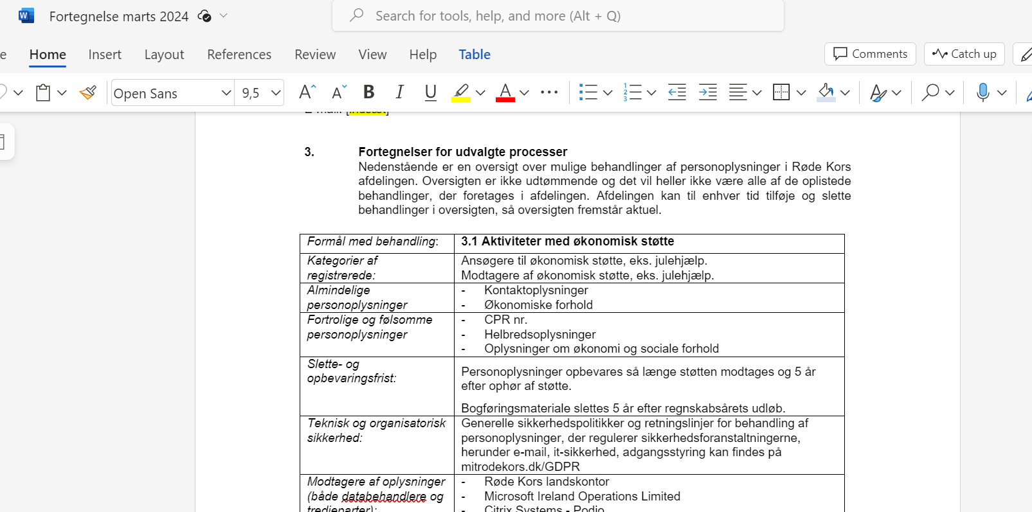Expand the shading color options arrow
The width and height of the screenshot is (1032, 512).
tap(845, 93)
